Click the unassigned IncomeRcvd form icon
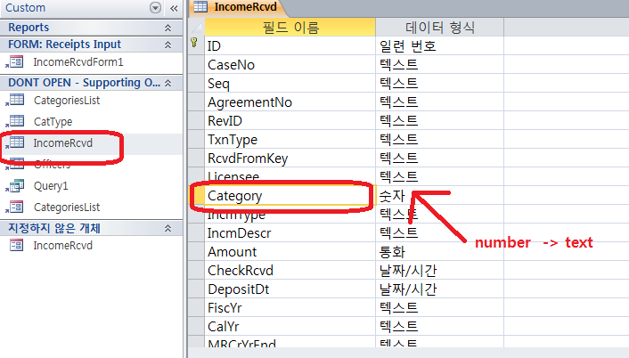629x358 pixels. (x=16, y=245)
